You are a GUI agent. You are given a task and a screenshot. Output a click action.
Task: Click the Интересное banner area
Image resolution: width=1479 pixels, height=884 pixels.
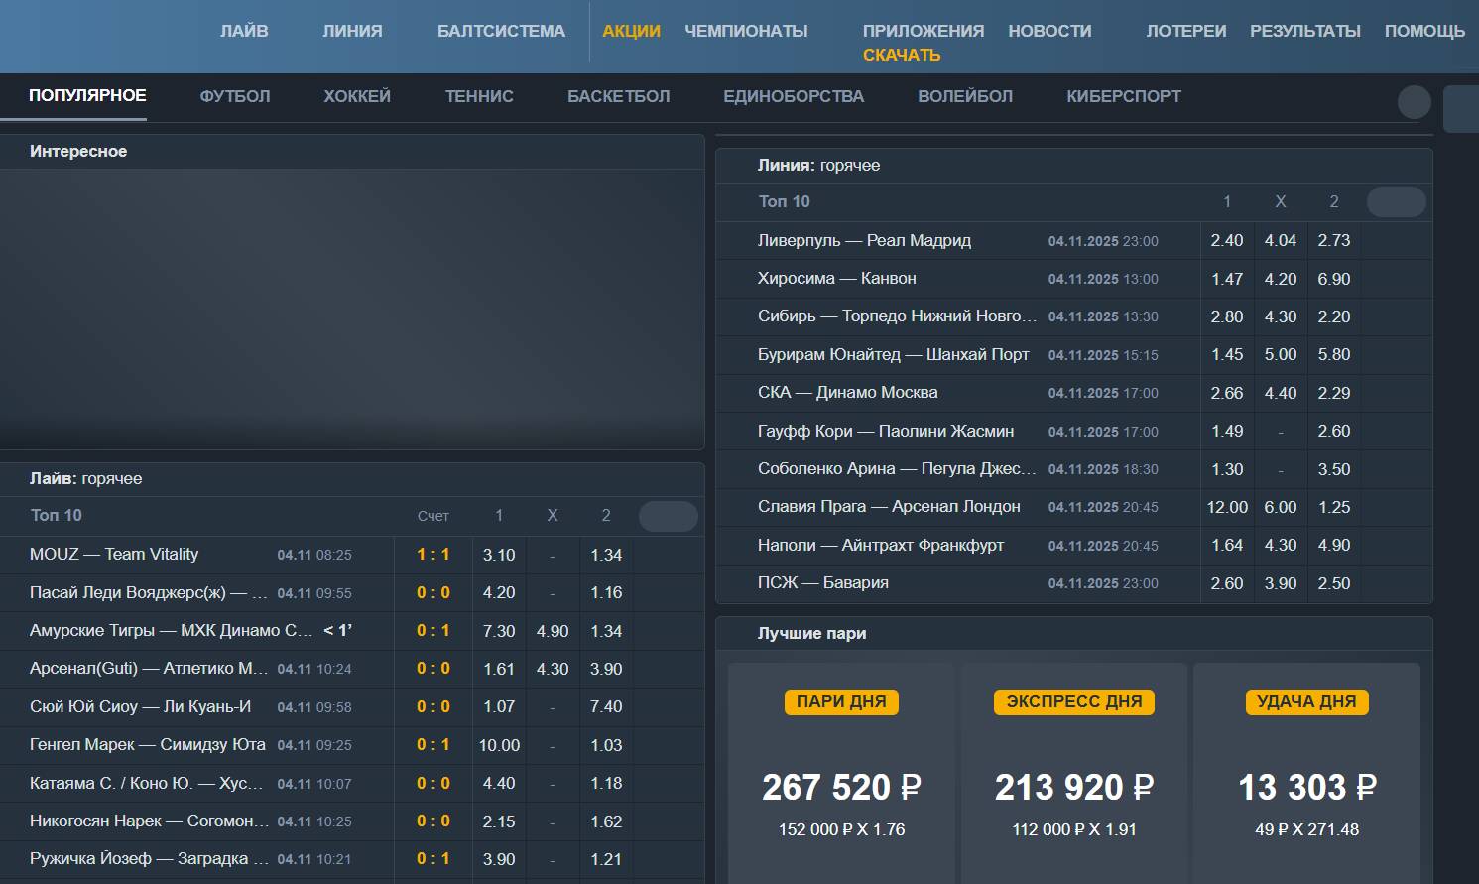coord(352,308)
